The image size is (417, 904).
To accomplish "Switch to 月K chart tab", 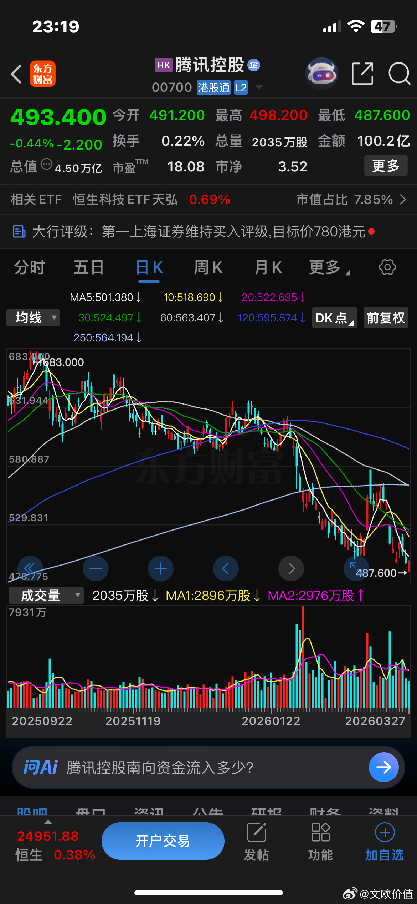I will click(268, 267).
